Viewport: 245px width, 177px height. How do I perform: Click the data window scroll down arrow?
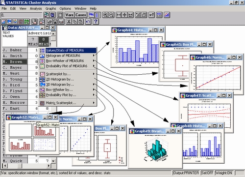tap(53, 161)
